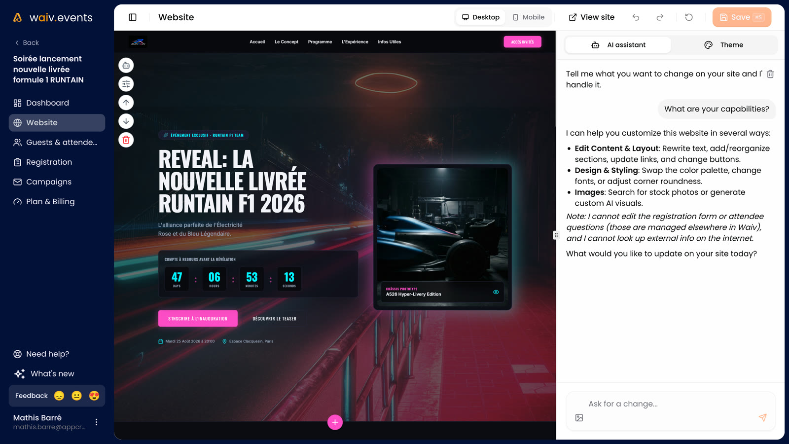The width and height of the screenshot is (789, 444).
Task: Delete section with red trash icon
Action: click(x=126, y=140)
